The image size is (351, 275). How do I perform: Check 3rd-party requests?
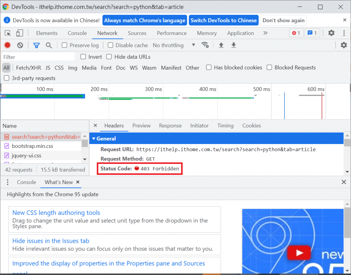pos(7,78)
